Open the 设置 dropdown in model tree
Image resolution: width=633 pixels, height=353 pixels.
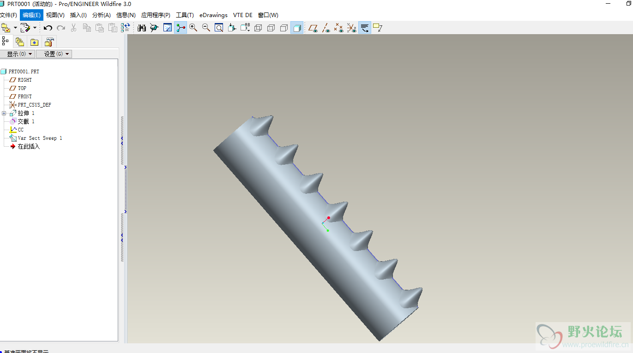click(x=54, y=54)
